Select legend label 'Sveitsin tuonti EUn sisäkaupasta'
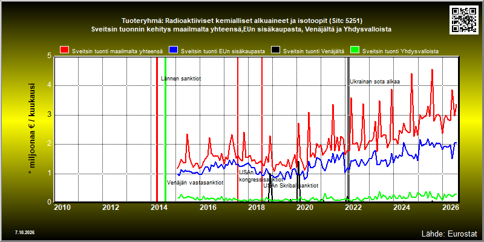The image size is (484, 242). point(223,51)
